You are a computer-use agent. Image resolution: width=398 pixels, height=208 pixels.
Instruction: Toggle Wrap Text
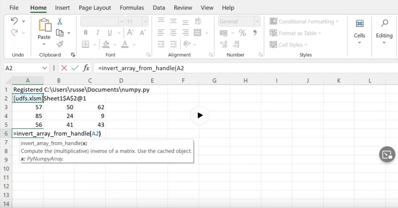tap(198, 21)
